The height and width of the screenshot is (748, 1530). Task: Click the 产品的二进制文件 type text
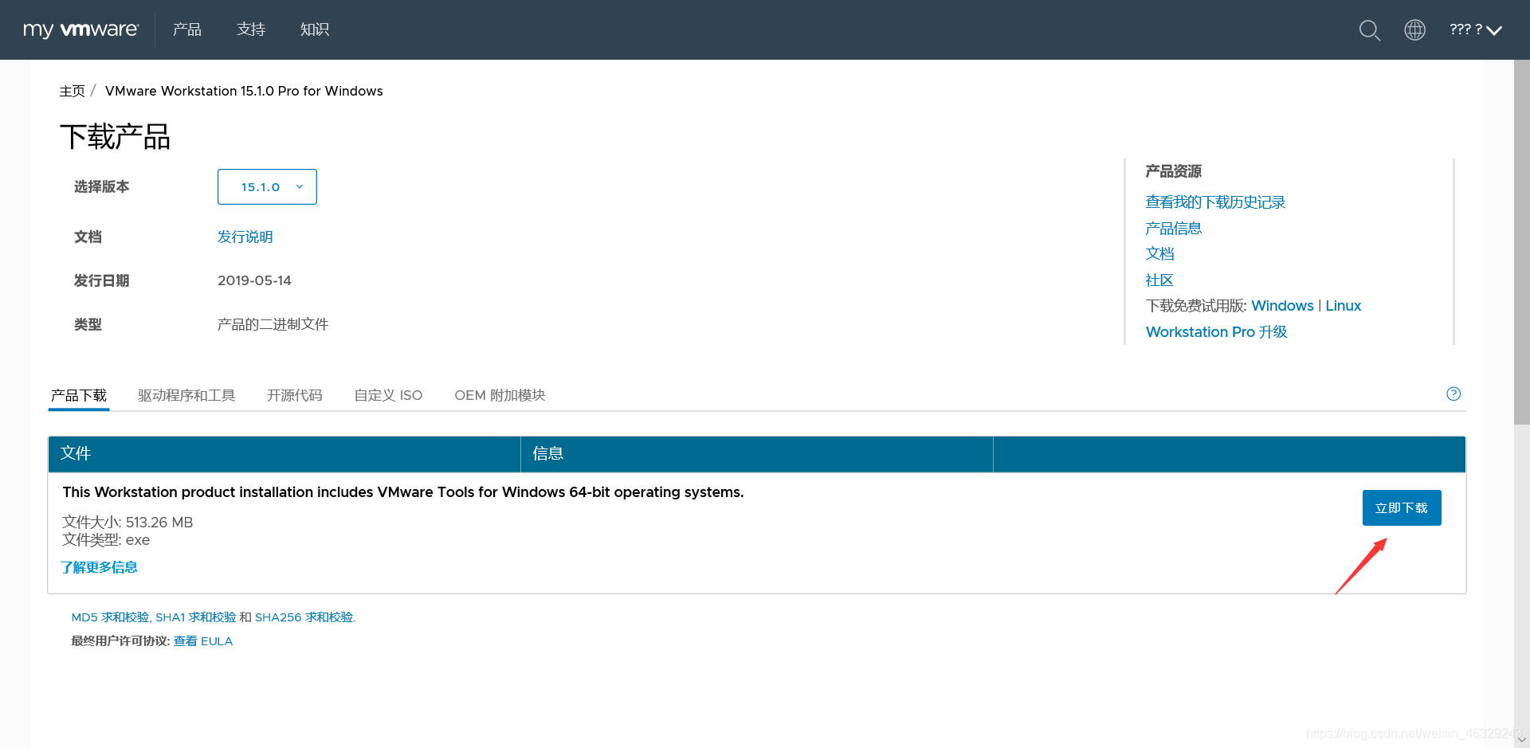point(273,324)
